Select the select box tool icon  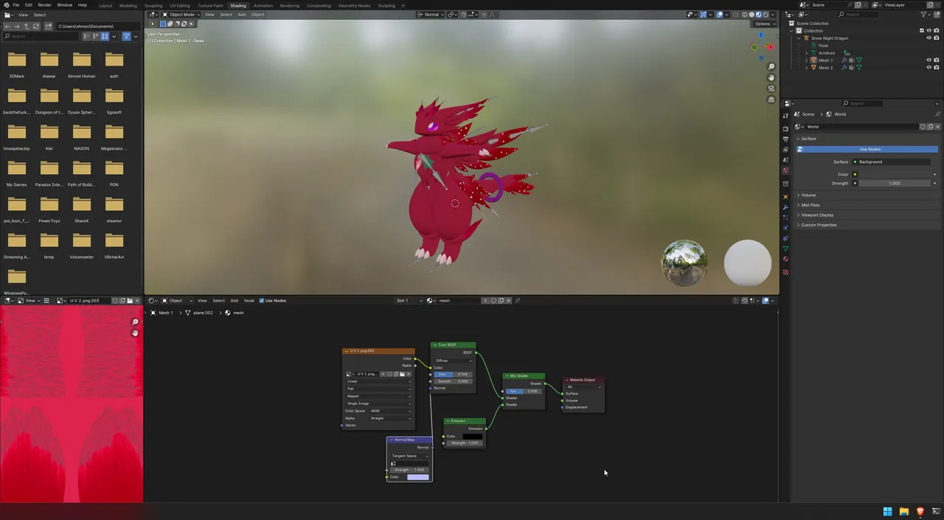pos(153,24)
